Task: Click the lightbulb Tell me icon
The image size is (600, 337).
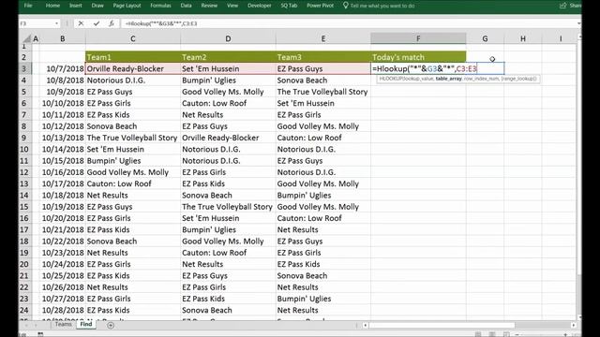Action: pyautogui.click(x=346, y=6)
